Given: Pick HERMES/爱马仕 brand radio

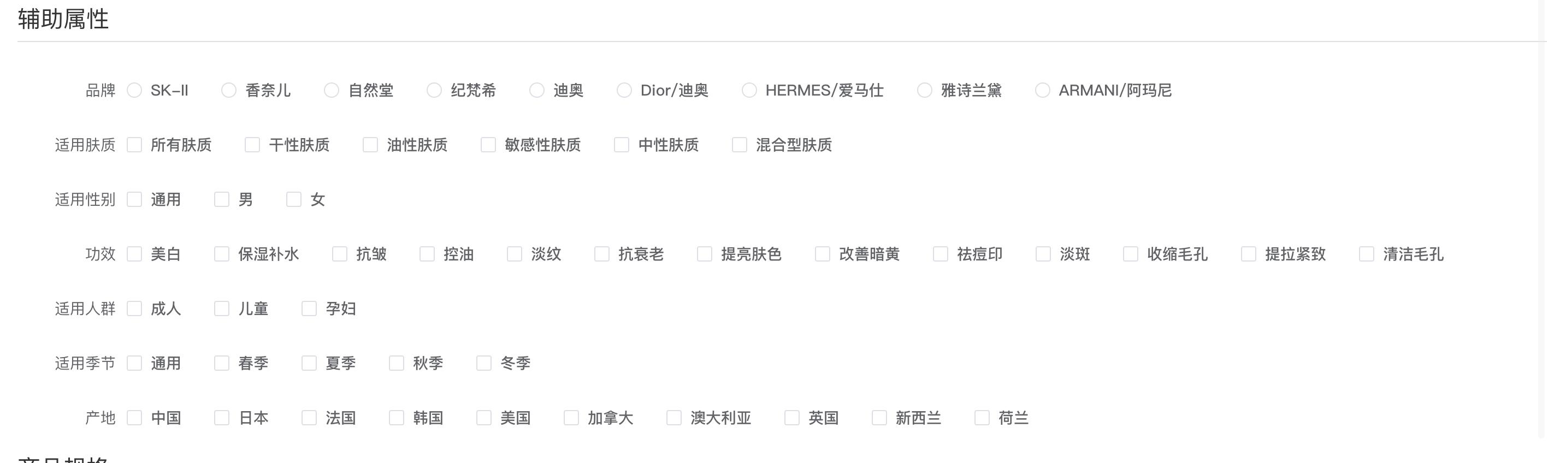Looking at the screenshot, I should pos(749,90).
